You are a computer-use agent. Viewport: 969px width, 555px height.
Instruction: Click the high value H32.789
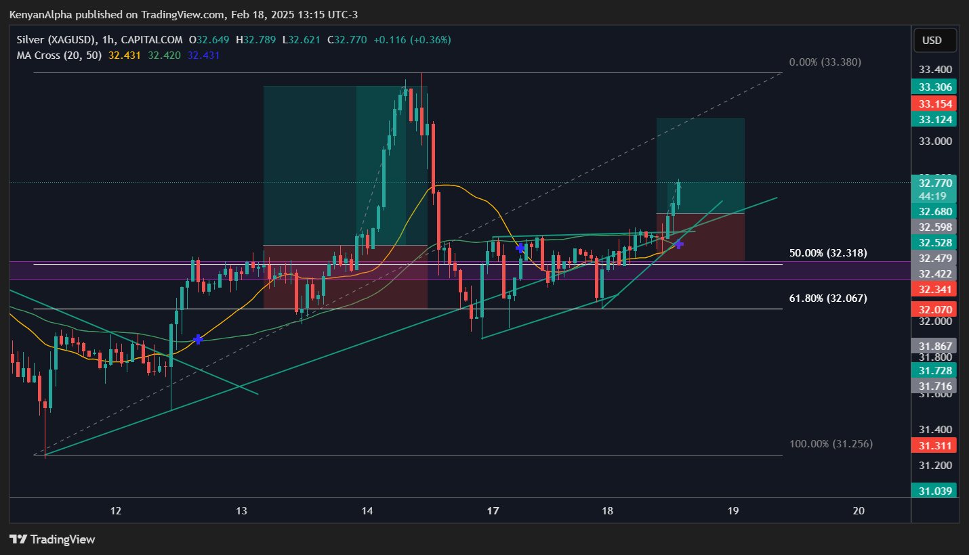click(255, 40)
